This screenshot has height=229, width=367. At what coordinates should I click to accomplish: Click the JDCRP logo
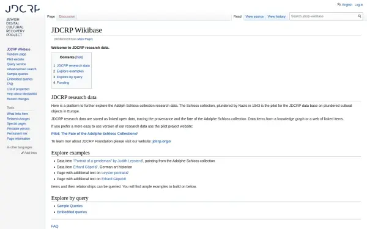coord(23,20)
